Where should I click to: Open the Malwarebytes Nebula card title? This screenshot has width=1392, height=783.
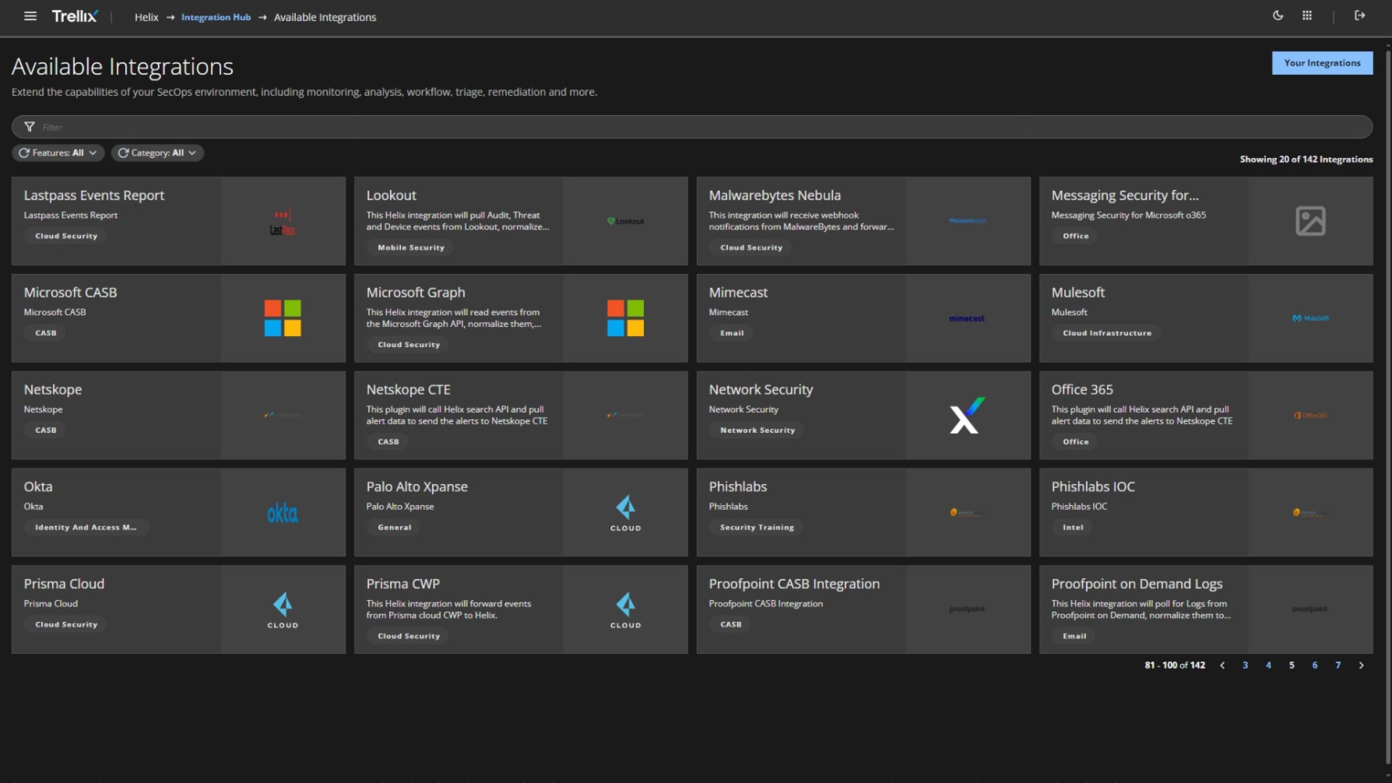pos(774,195)
